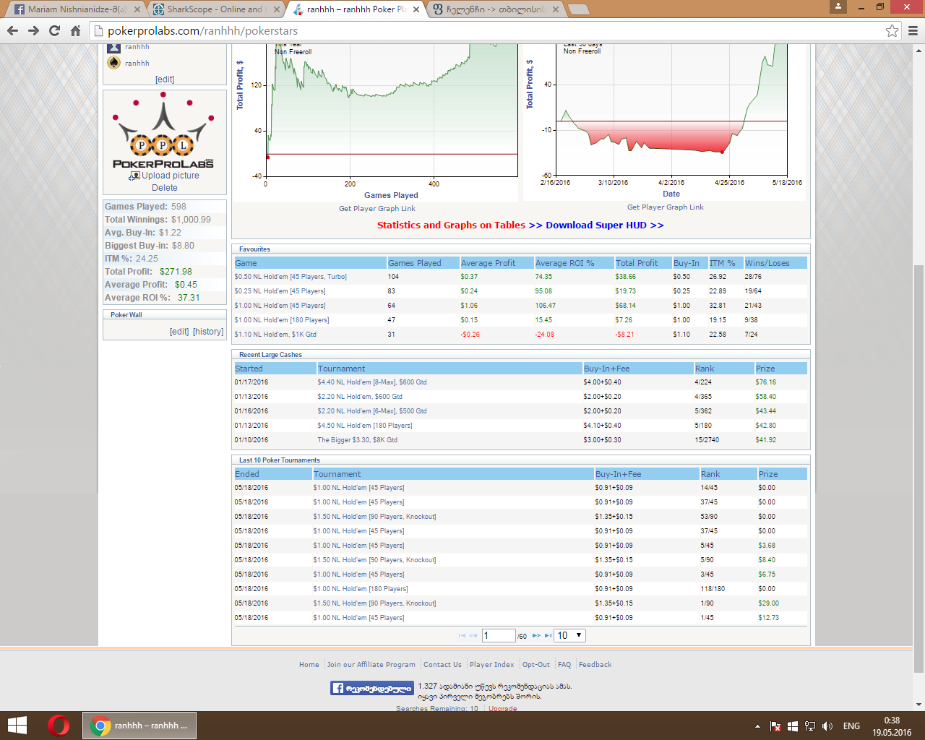Sort Favourites by Average ROI % column header

(564, 263)
